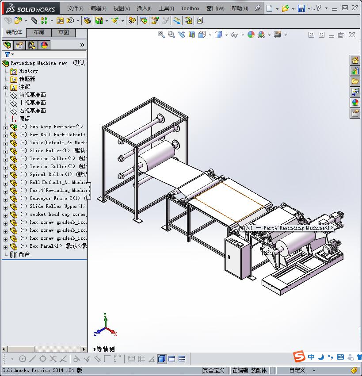Open Appearances color ball in task pane
The width and height of the screenshot is (362, 376).
(x=355, y=102)
